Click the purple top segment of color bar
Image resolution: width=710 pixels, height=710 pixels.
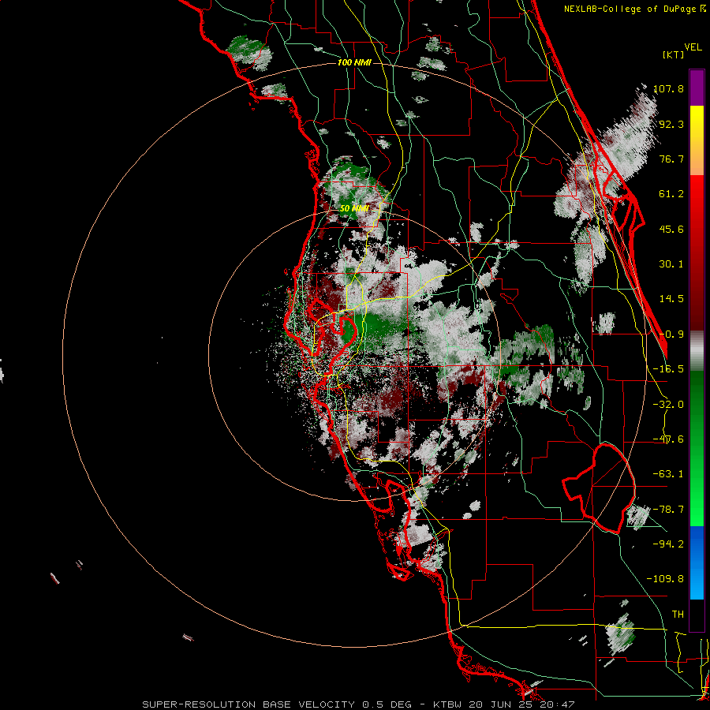tap(697, 88)
